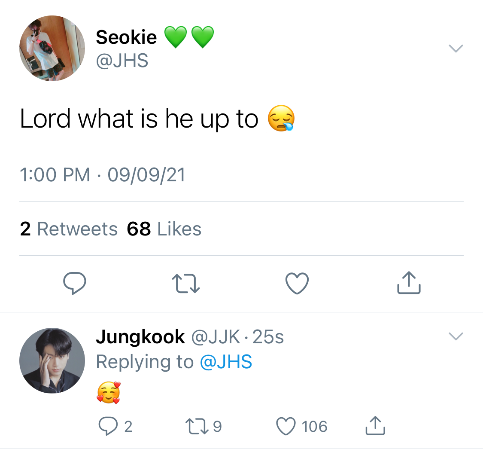Open Jungkook display name profile
The height and width of the screenshot is (449, 483).
[x=140, y=336]
